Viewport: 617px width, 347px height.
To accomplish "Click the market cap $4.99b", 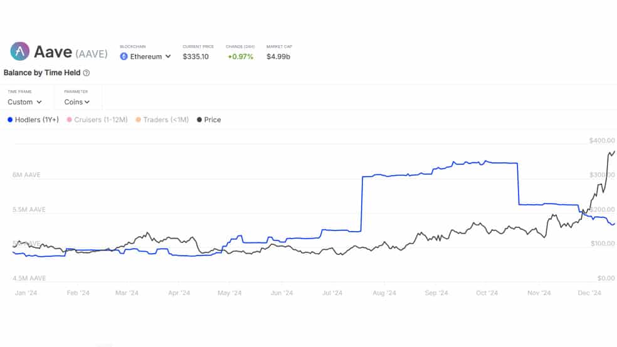I will [x=278, y=56].
